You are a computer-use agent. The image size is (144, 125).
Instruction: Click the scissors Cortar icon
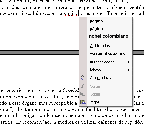[x=83, y=86]
